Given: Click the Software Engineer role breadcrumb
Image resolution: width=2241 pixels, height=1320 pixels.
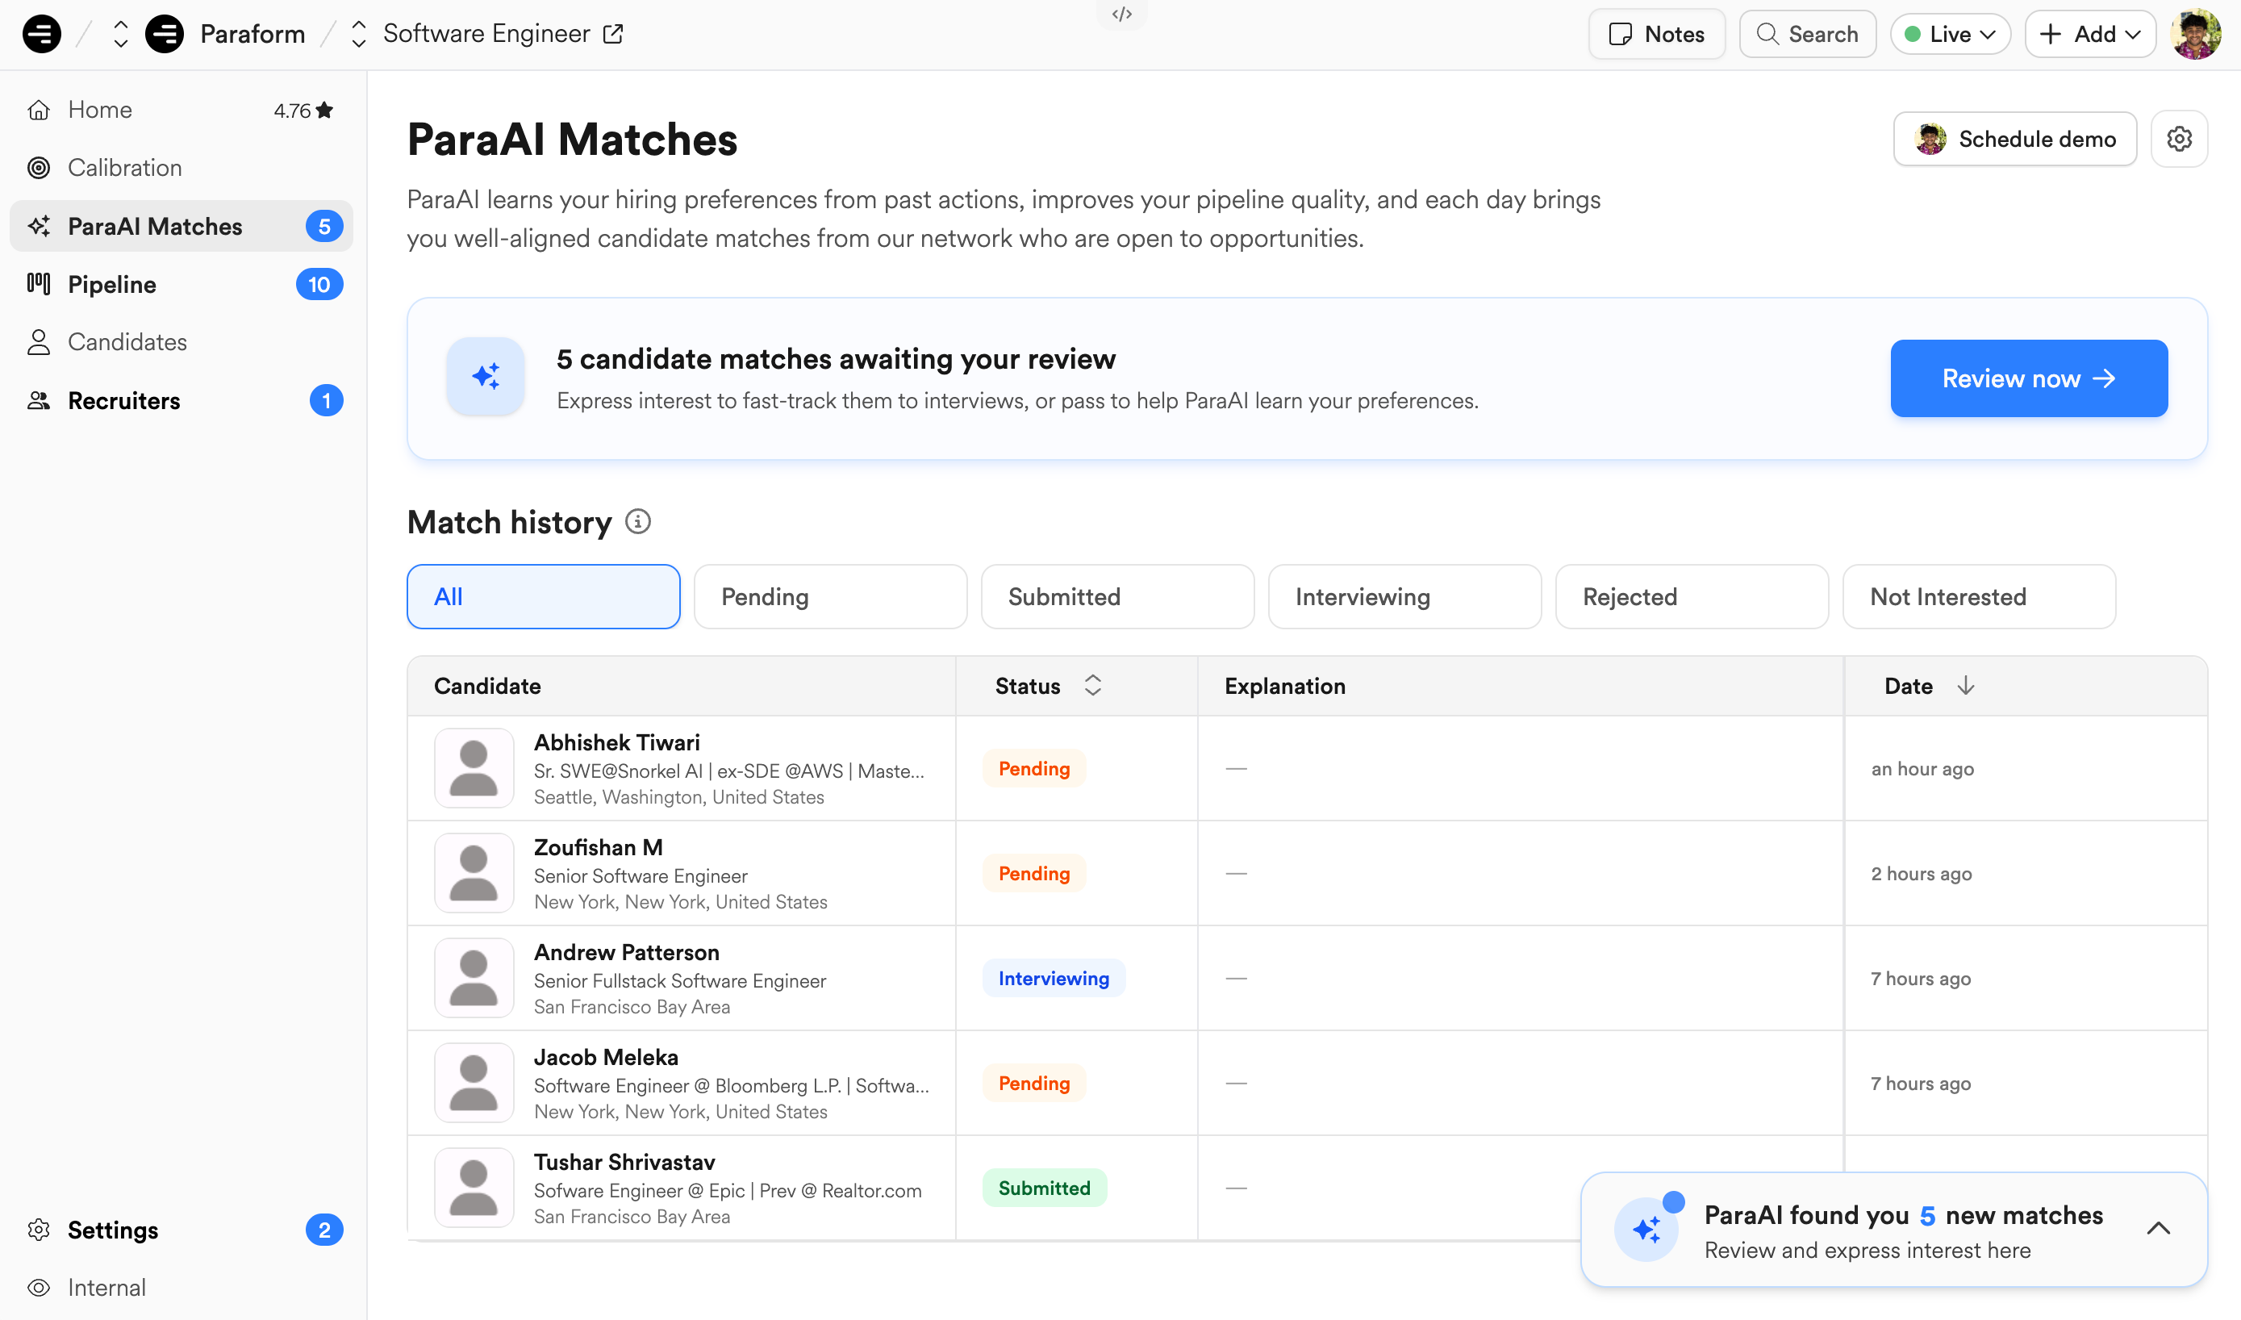Looking at the screenshot, I should (486, 34).
